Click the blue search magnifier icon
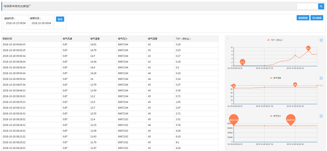 pos(321,6)
